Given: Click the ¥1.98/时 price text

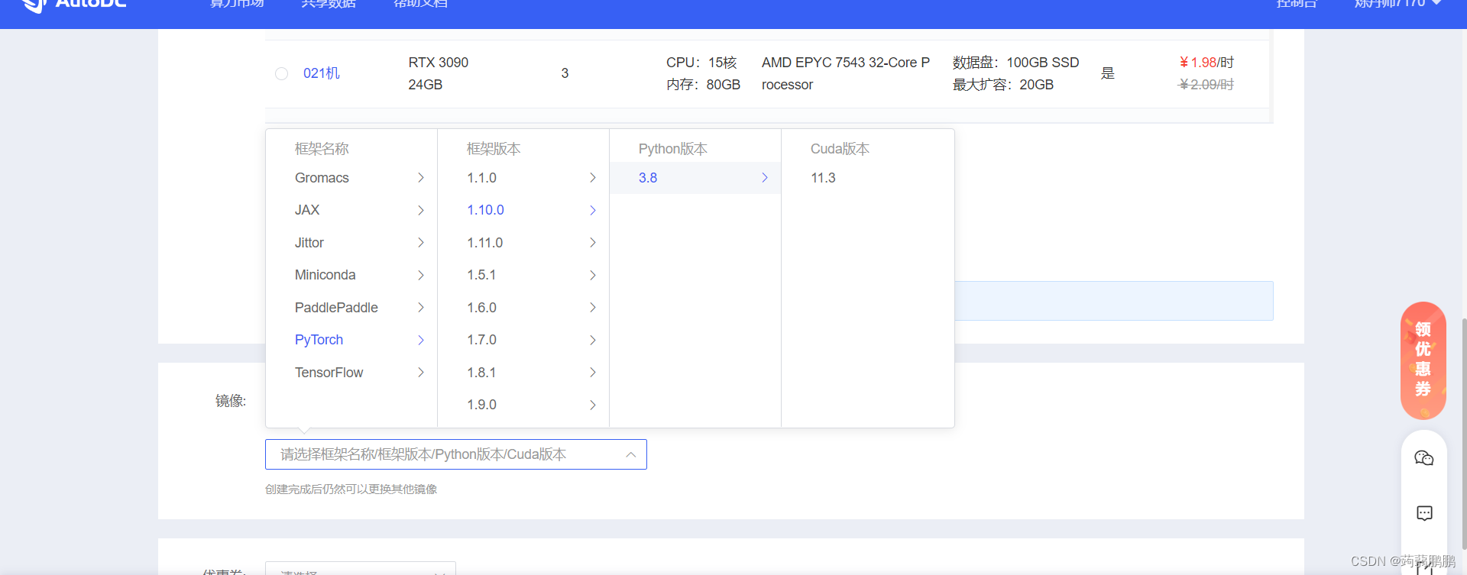Looking at the screenshot, I should [1206, 63].
